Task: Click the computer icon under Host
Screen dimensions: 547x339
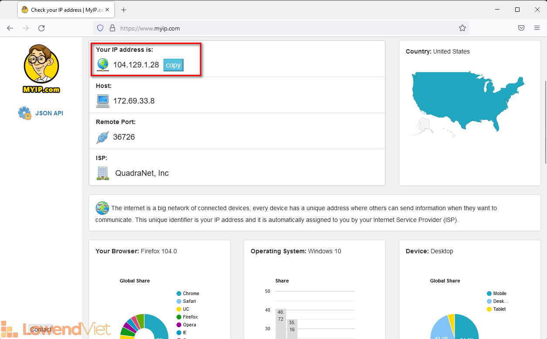Action: pyautogui.click(x=103, y=101)
